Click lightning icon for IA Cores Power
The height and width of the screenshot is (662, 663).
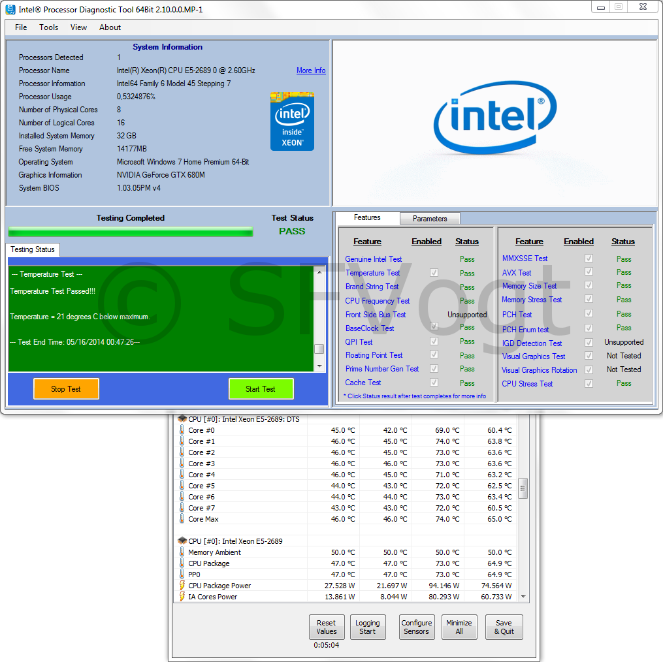(x=182, y=597)
